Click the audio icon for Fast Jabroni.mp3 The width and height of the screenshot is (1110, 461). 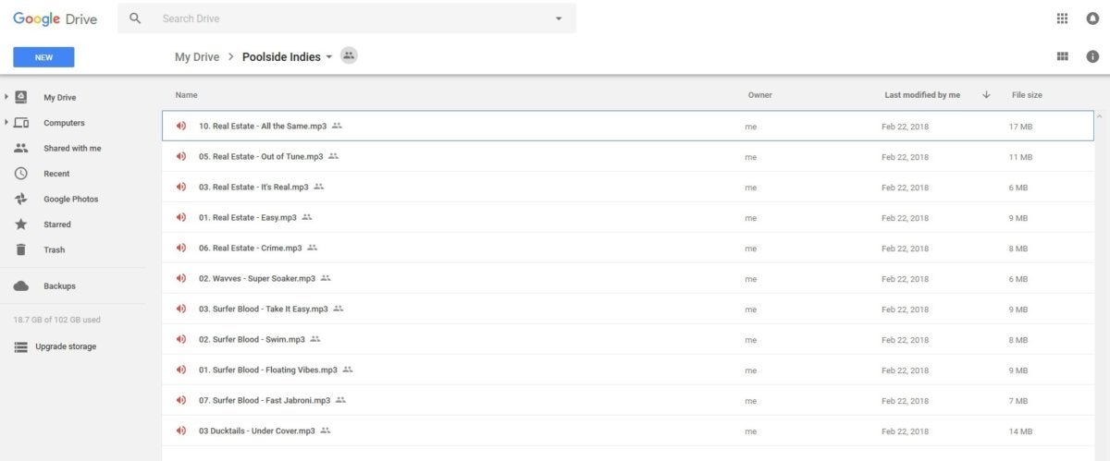pos(181,400)
